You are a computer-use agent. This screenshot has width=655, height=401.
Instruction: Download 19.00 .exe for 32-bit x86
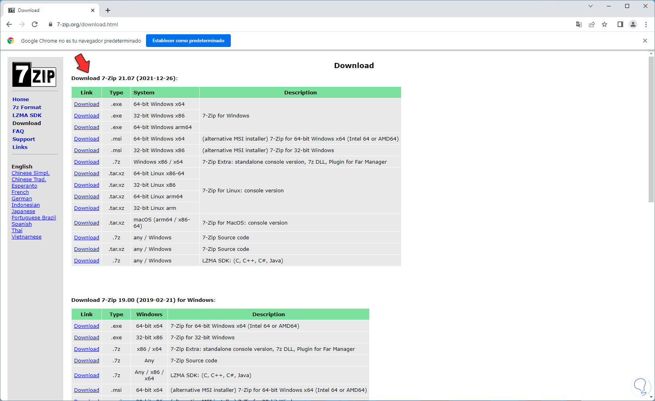(x=86, y=338)
